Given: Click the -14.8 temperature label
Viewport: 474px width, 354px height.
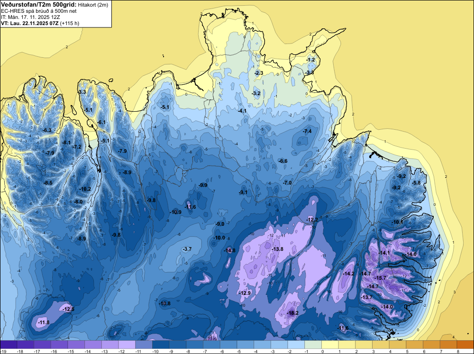Looking at the screenshot, I should coord(229,250).
